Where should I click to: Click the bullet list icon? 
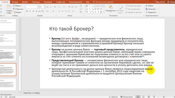[59, 7]
